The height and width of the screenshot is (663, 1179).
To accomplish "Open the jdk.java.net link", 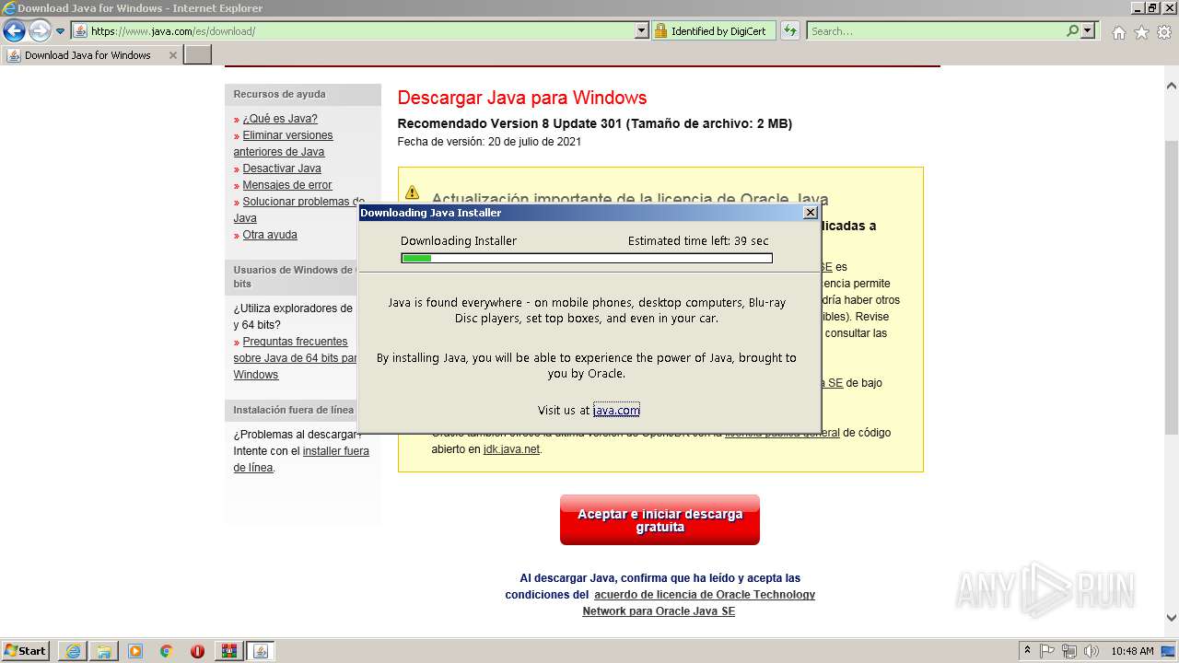I will click(511, 449).
